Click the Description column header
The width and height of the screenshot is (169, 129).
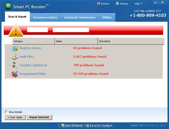tap(131, 41)
